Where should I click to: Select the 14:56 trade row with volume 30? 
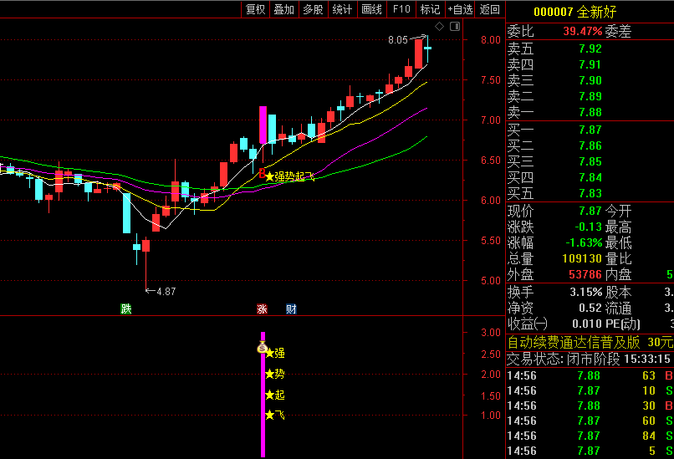click(590, 405)
